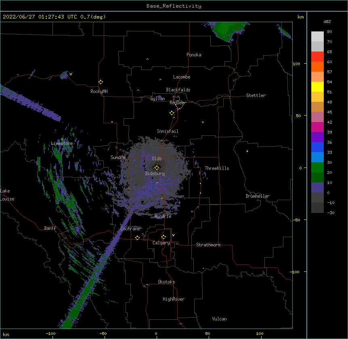Click the timestamp 2022/06/27 01:27:43 UTC

tap(40, 17)
